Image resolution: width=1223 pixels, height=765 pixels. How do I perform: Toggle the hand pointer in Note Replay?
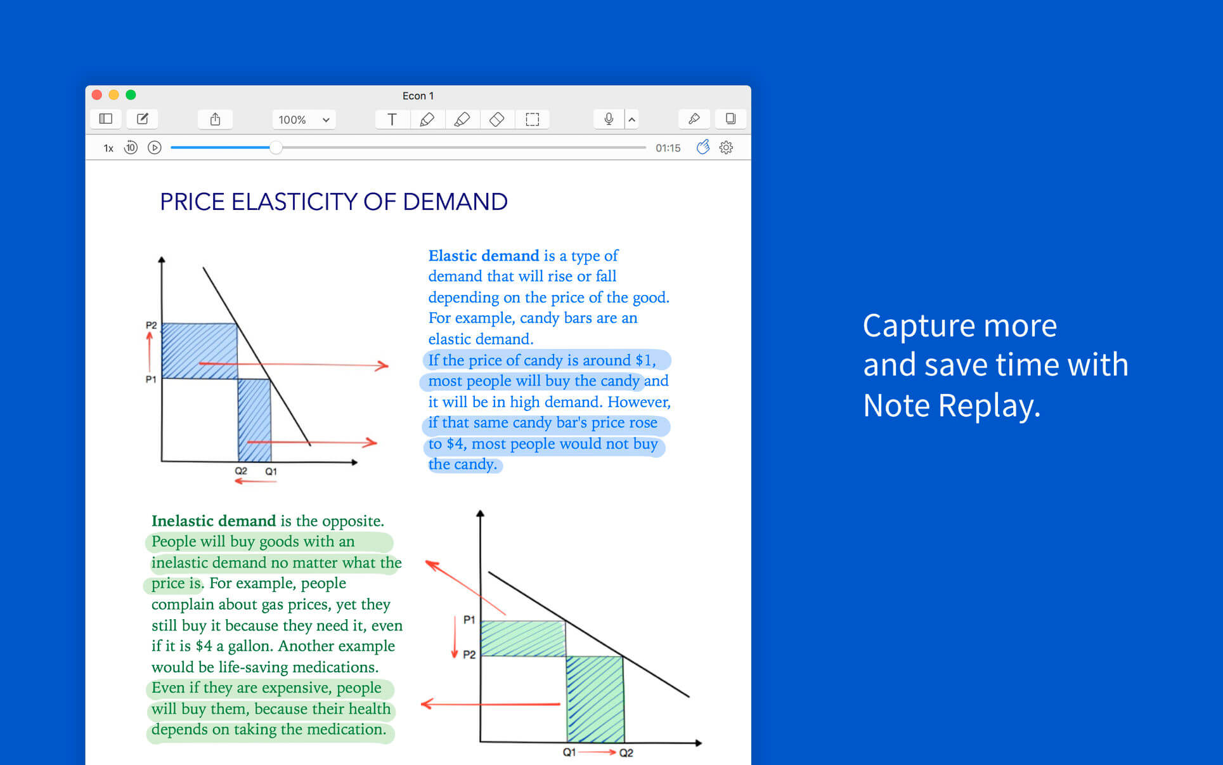[x=703, y=147]
